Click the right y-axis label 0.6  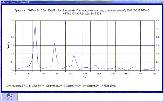[158, 21]
